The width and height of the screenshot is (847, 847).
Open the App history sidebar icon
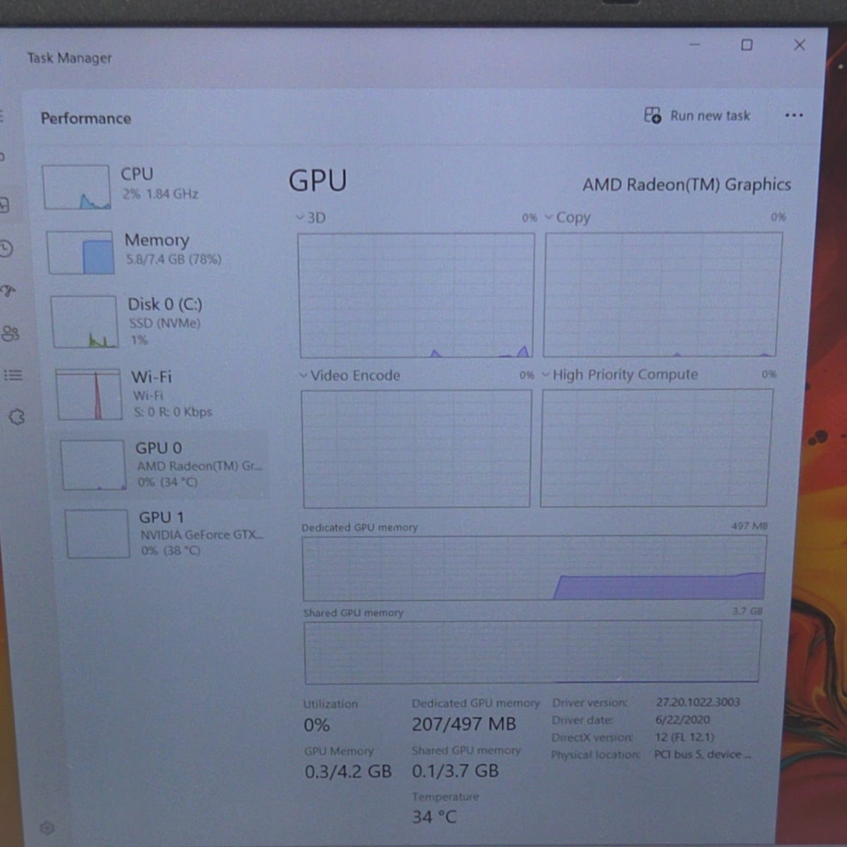point(6,248)
